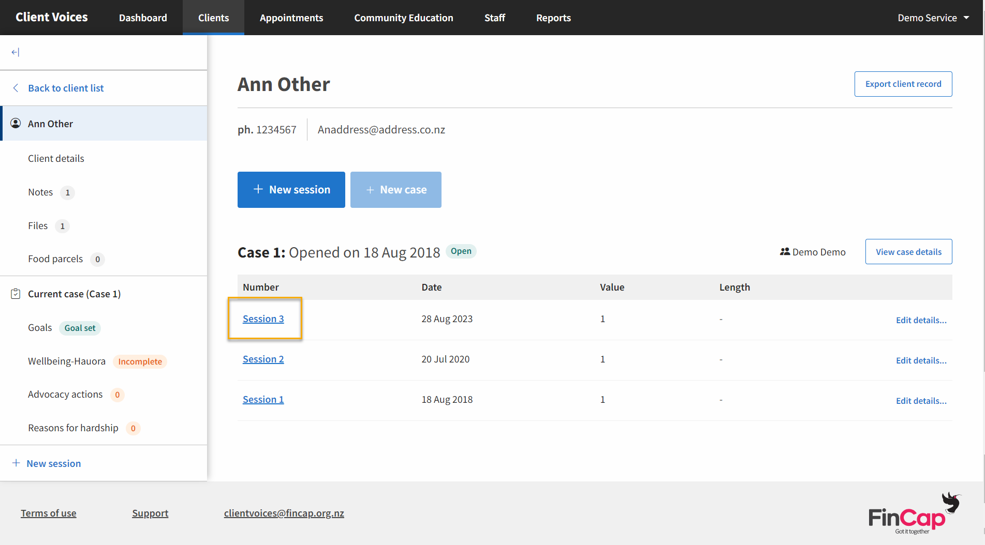Click View case details button

(908, 252)
